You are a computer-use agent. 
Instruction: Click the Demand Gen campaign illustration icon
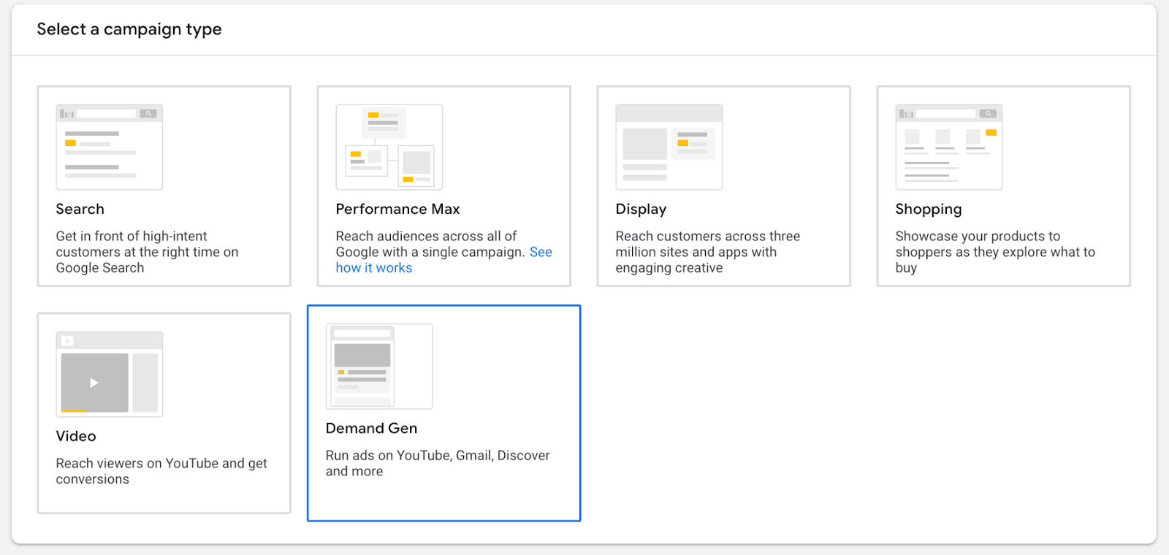click(x=379, y=367)
